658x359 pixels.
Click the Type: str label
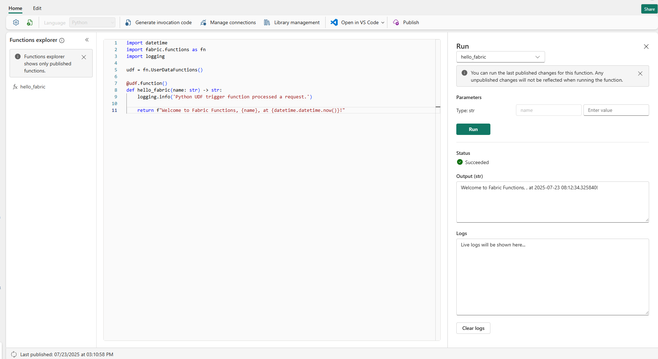(465, 110)
